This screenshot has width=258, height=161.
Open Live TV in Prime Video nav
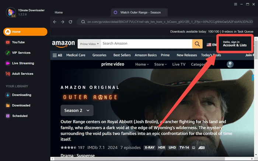pyautogui.click(x=179, y=64)
